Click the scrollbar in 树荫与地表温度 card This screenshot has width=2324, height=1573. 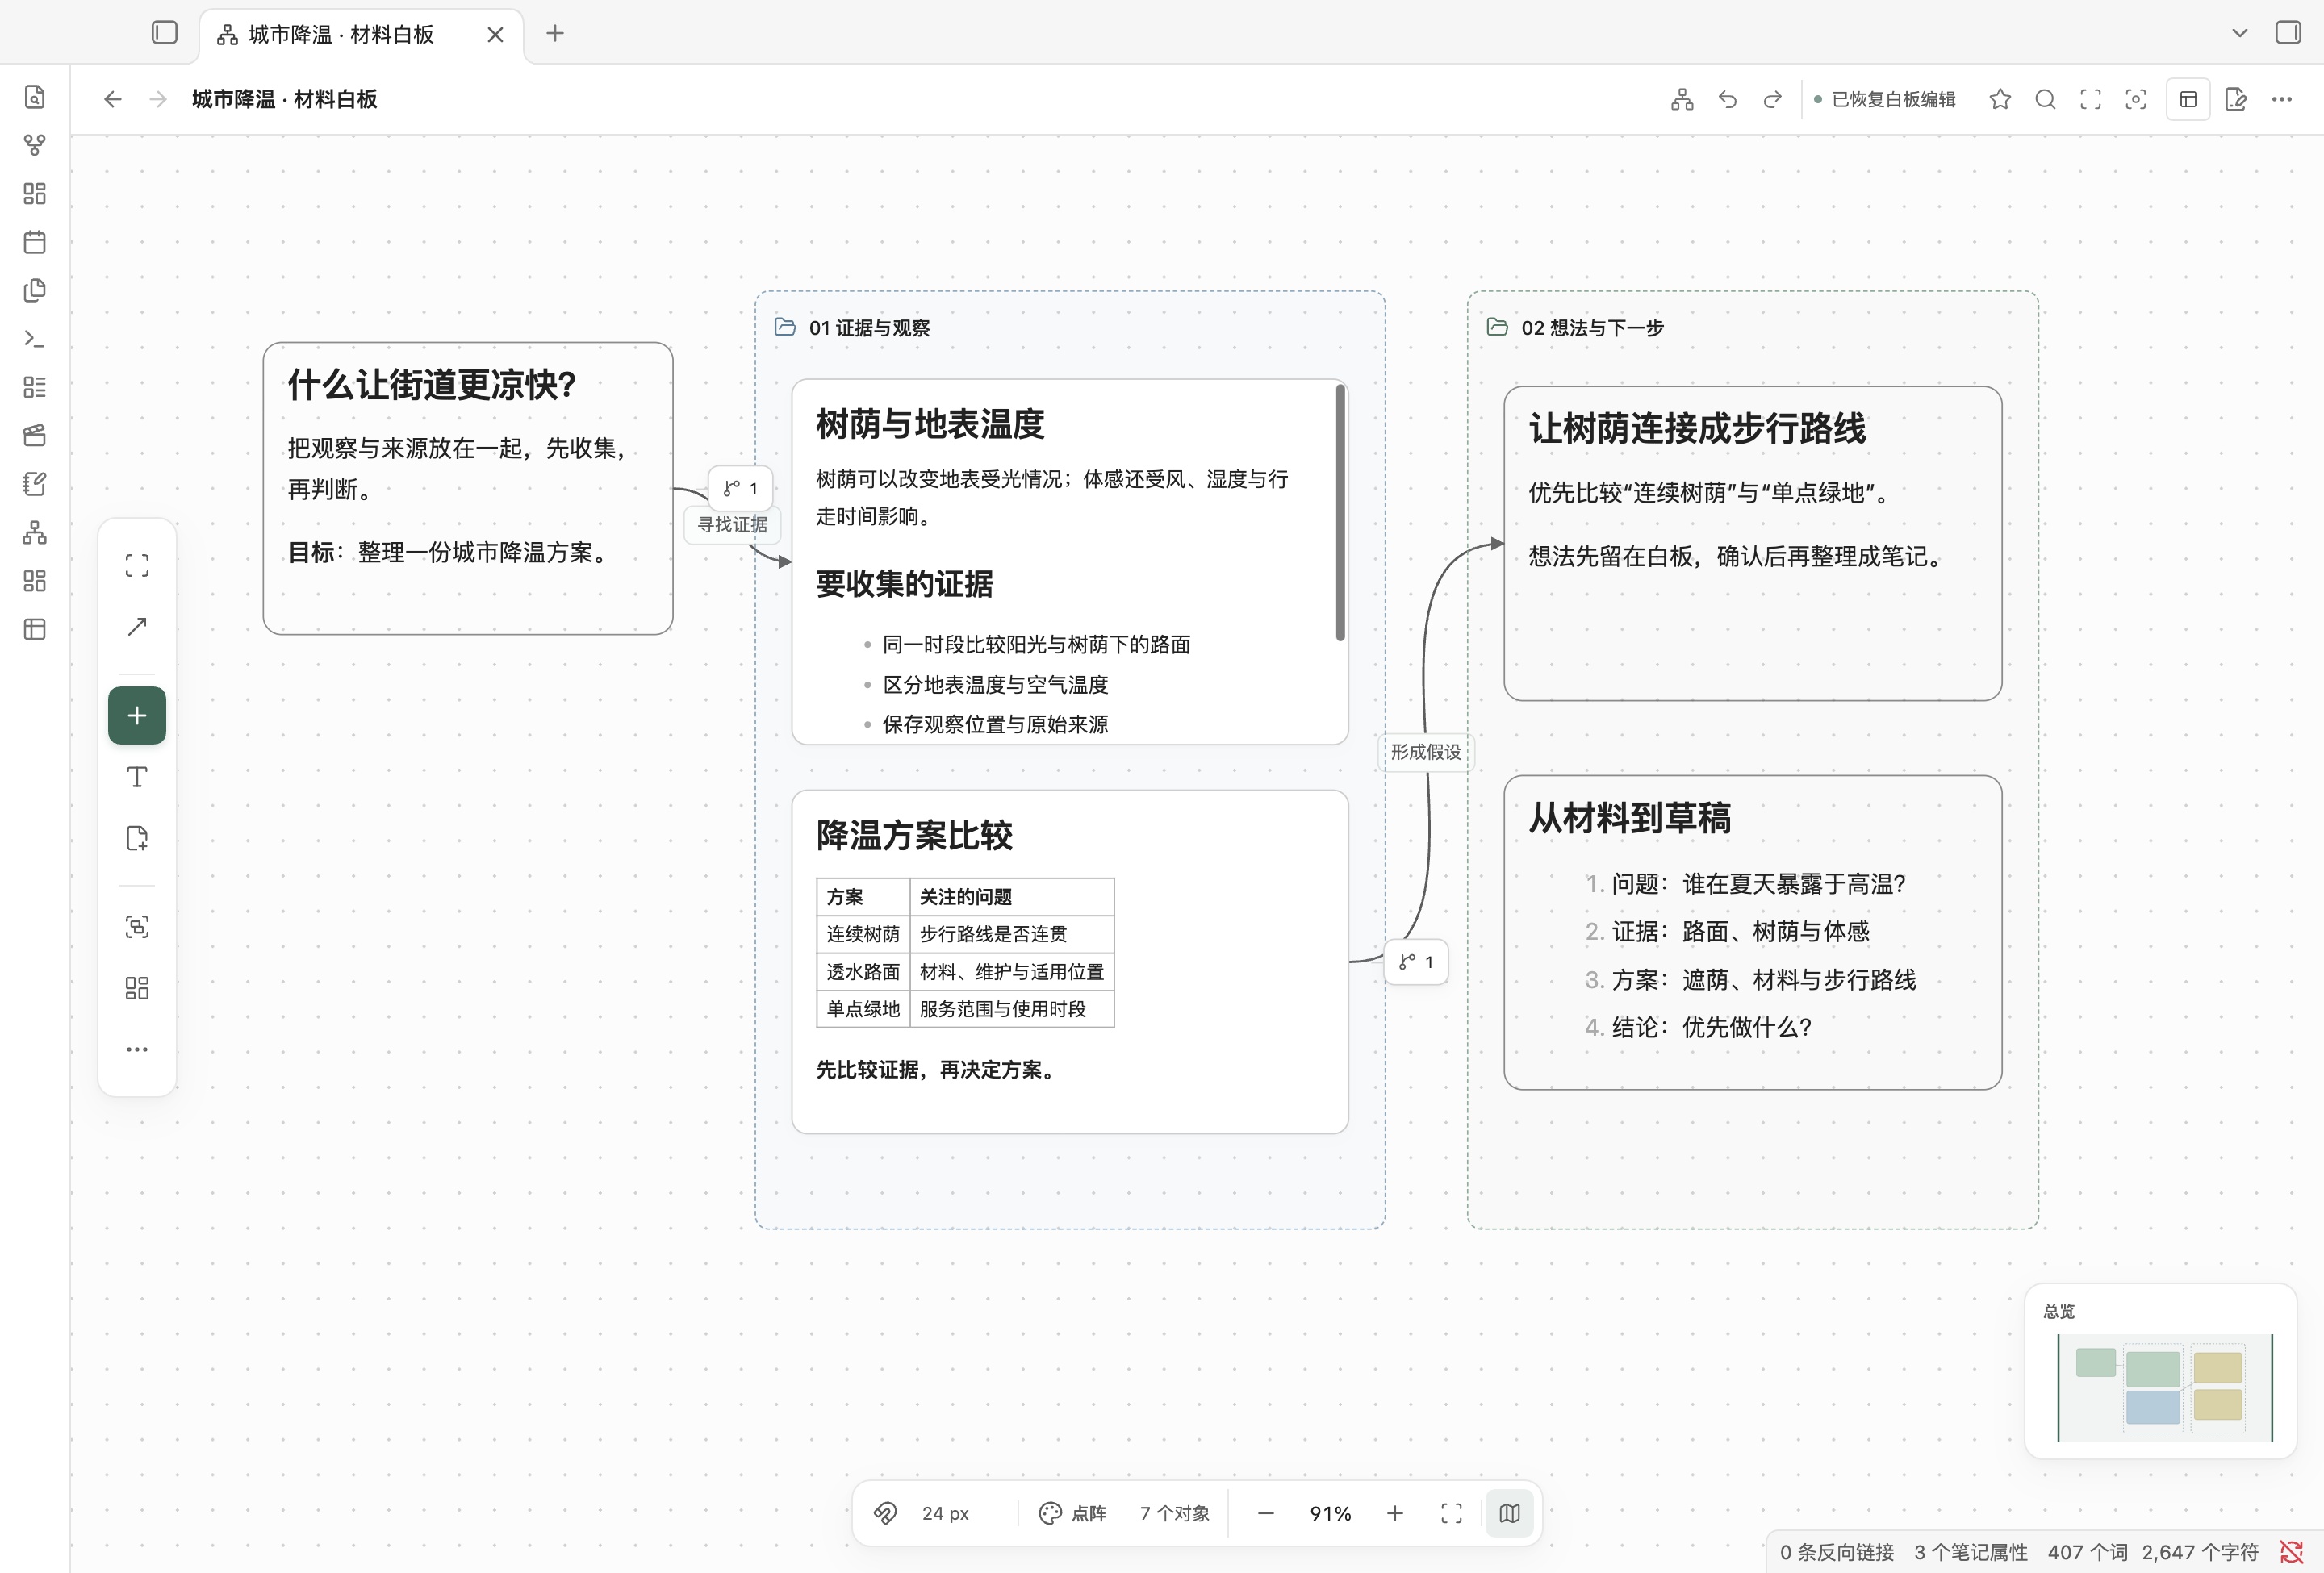1340,513
